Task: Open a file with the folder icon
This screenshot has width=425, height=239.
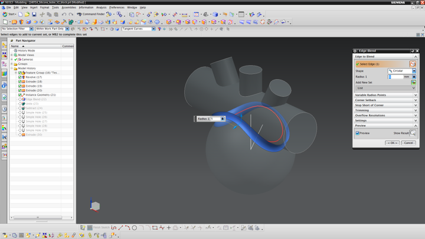Action: pyautogui.click(x=27, y=14)
